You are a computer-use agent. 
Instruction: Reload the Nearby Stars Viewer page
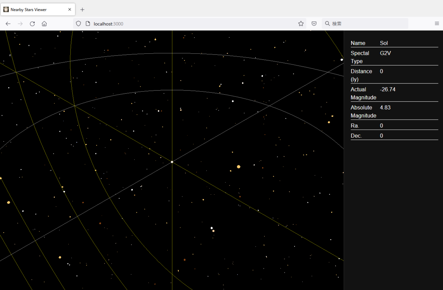[x=32, y=24]
